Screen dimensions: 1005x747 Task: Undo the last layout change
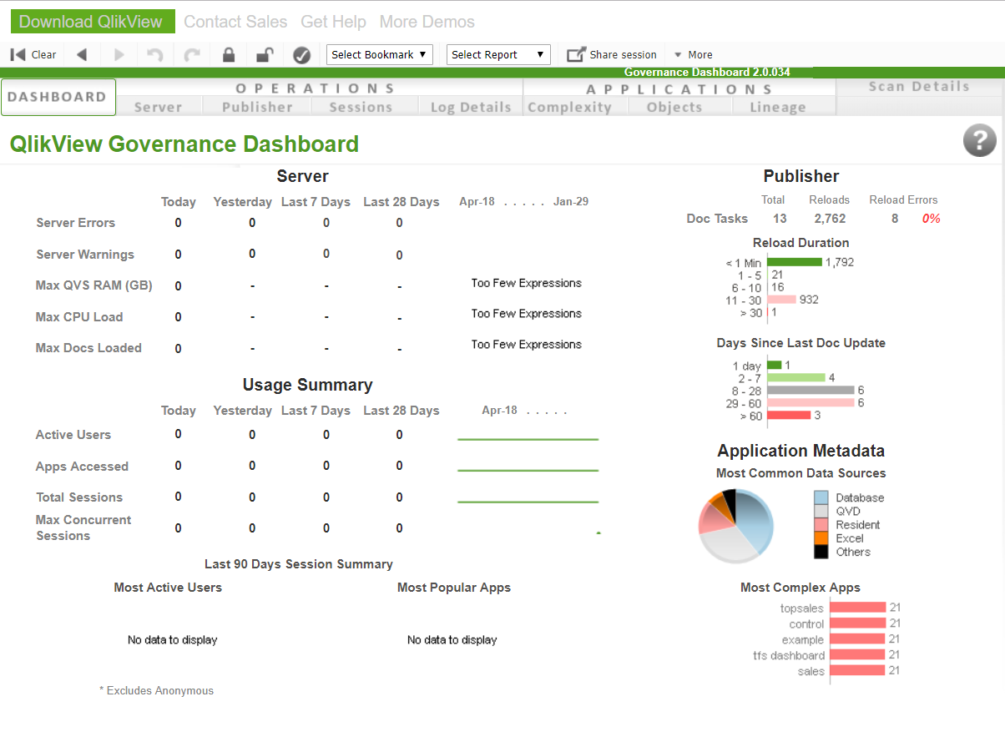click(155, 55)
